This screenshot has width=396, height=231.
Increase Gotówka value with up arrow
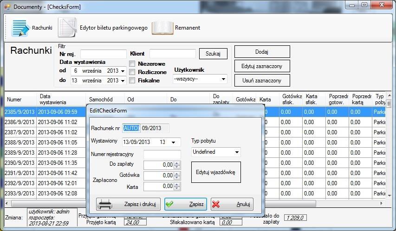[177, 174]
